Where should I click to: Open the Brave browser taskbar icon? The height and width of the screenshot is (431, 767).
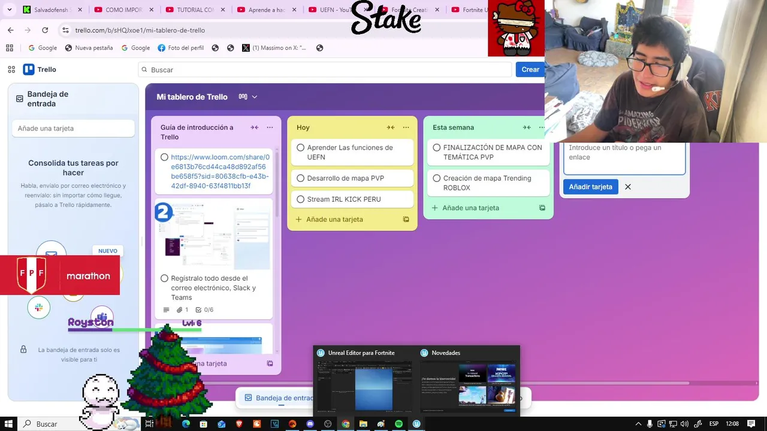tap(239, 424)
